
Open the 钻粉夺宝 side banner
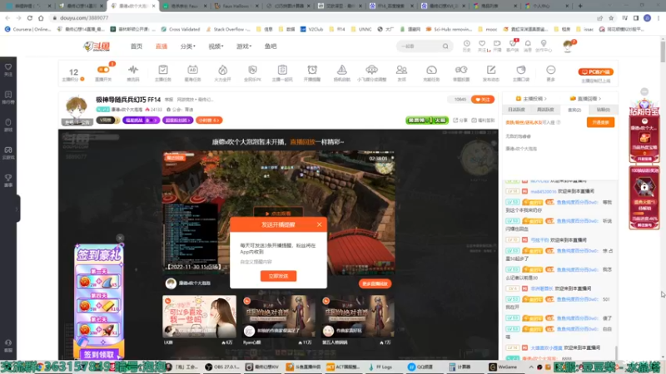[x=644, y=130]
